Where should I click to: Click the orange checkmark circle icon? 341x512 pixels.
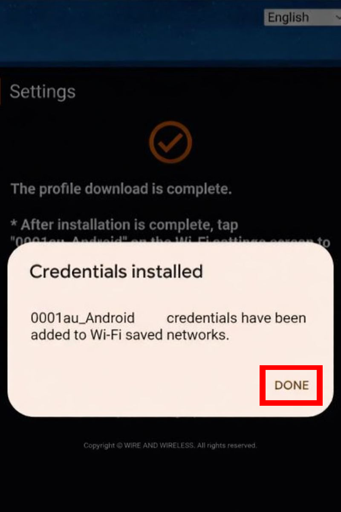170,143
